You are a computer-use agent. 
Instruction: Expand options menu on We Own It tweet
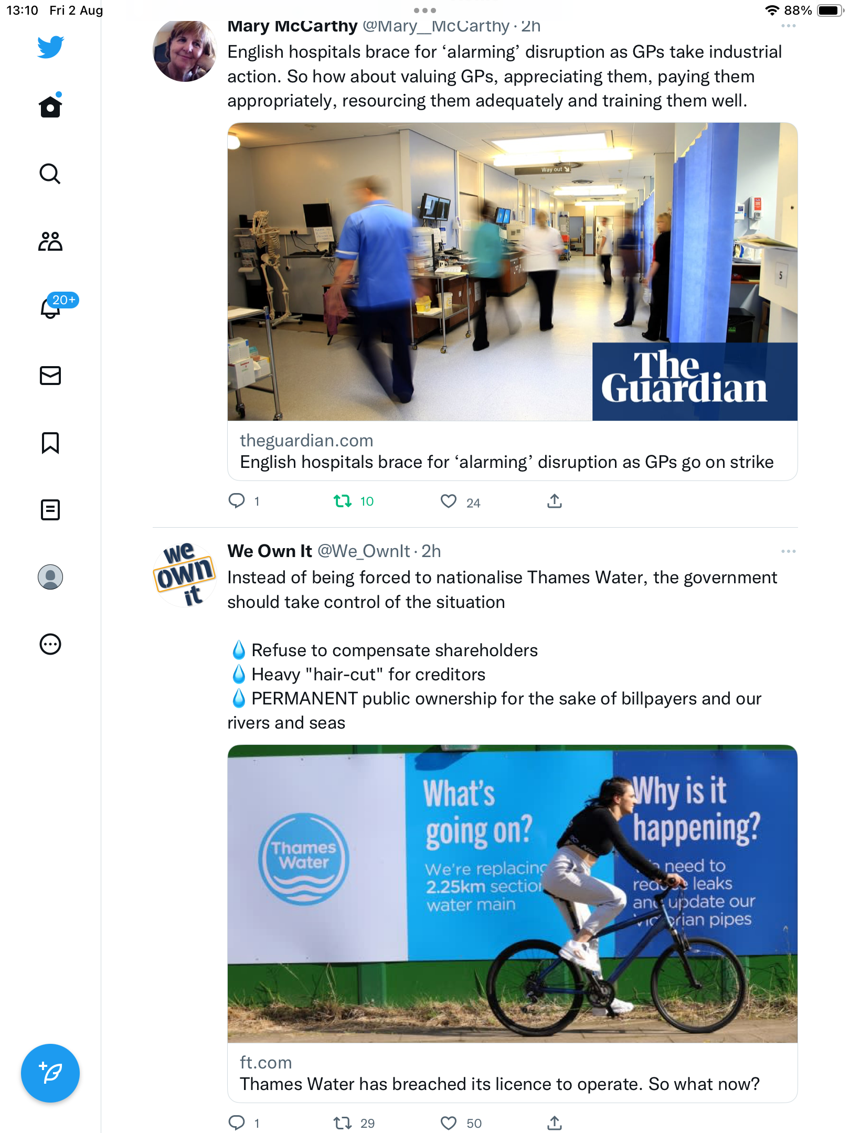[788, 551]
